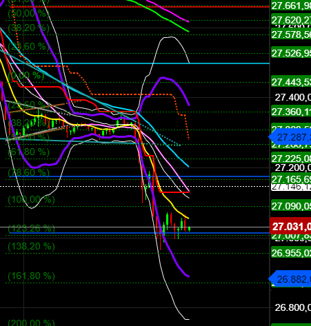The image size is (311, 326).
Task: Select the Fibonacci (100,00 %) level label
Action: point(32,199)
